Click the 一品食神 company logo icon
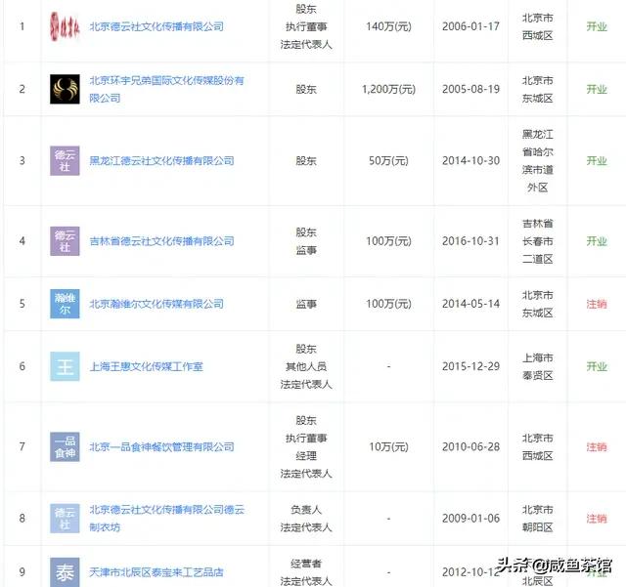 point(65,447)
